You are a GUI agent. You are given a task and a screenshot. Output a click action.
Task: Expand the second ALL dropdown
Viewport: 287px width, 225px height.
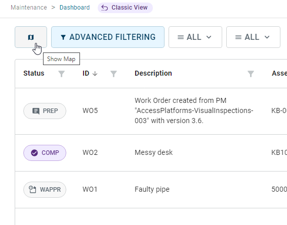(x=253, y=37)
